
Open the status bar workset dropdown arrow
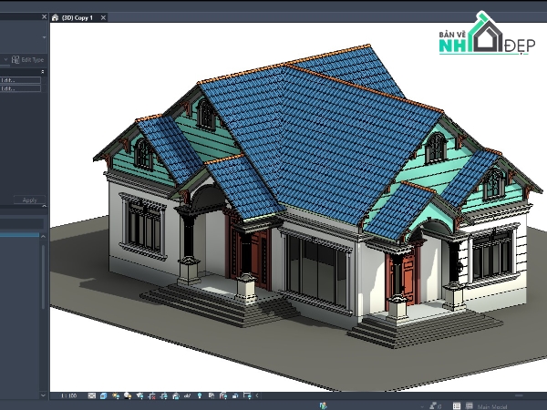click(422, 406)
